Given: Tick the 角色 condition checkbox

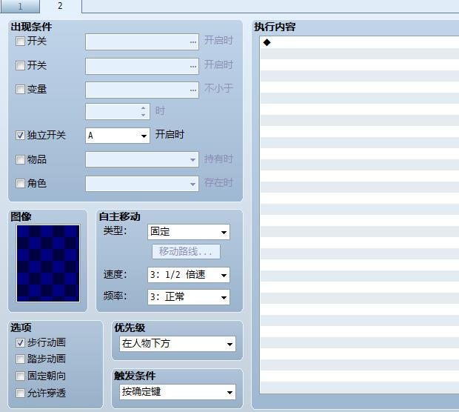Looking at the screenshot, I should 20,184.
